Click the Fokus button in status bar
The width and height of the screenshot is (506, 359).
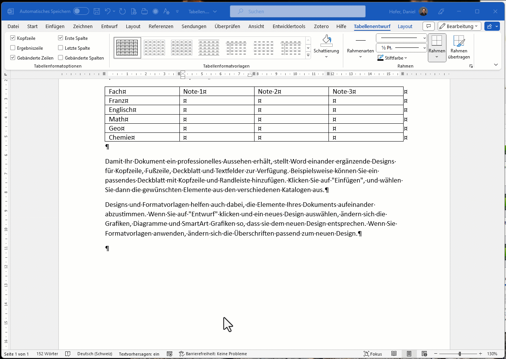pos(373,354)
